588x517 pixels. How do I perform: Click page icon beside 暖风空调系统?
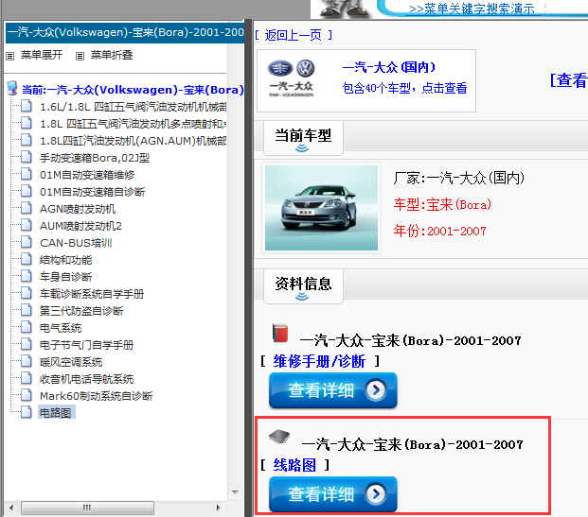(x=27, y=361)
